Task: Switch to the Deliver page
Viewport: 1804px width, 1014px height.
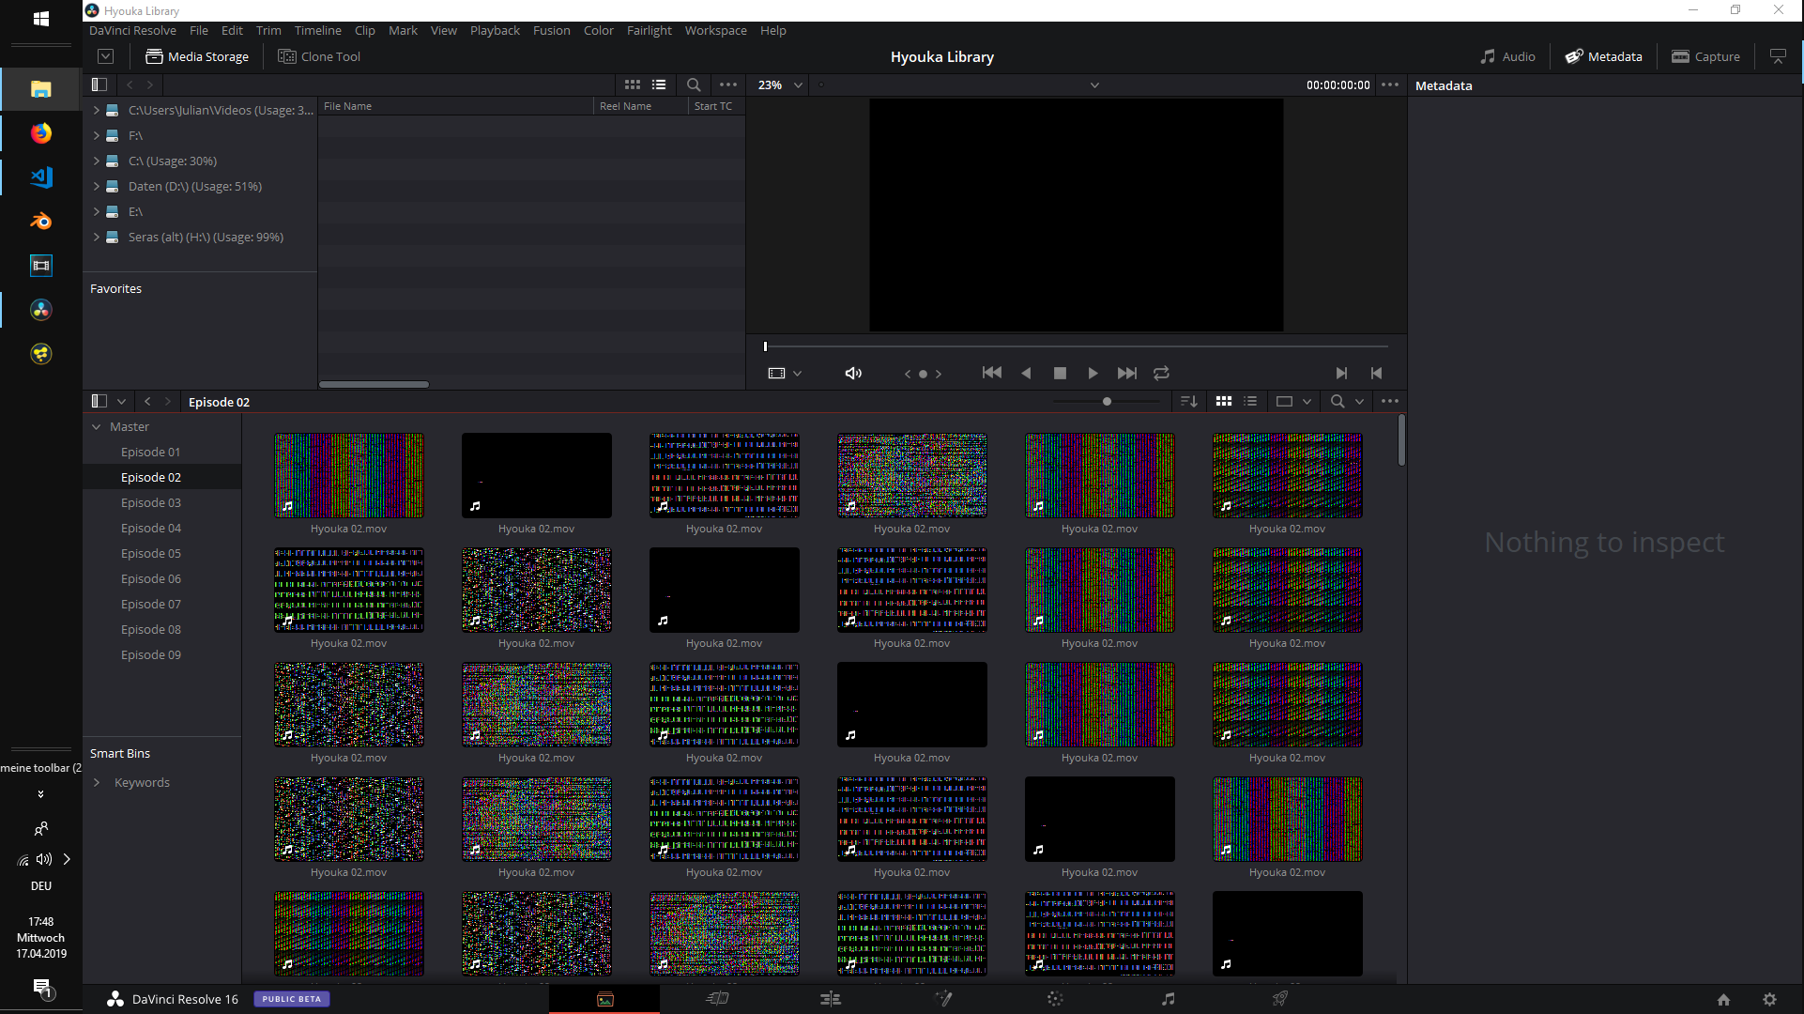Action: (1280, 999)
